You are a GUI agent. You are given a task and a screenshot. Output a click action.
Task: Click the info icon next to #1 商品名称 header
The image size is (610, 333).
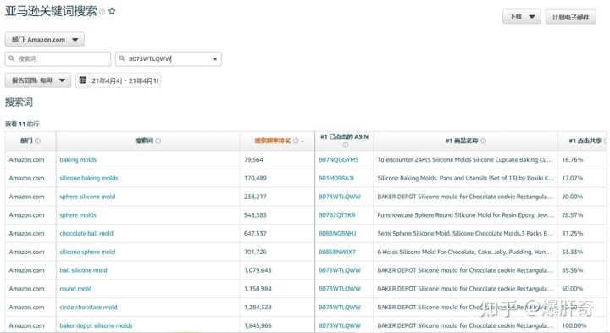pos(483,141)
